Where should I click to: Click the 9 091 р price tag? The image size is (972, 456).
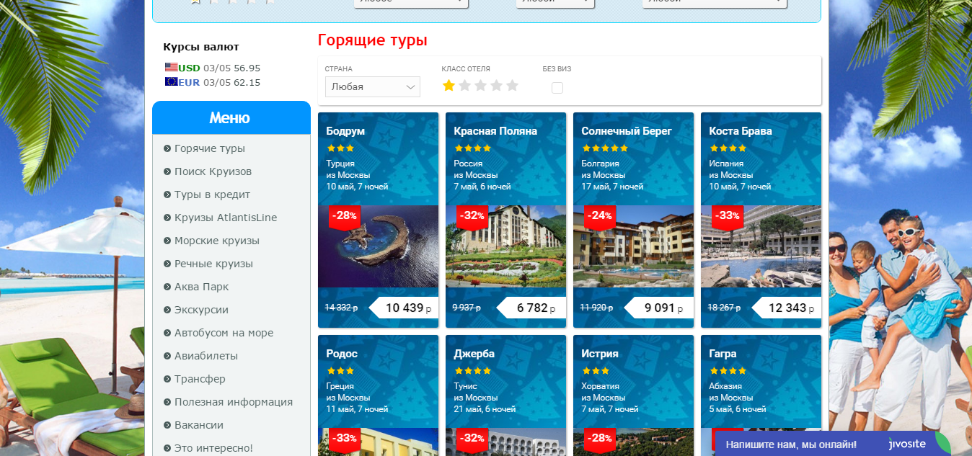click(659, 308)
